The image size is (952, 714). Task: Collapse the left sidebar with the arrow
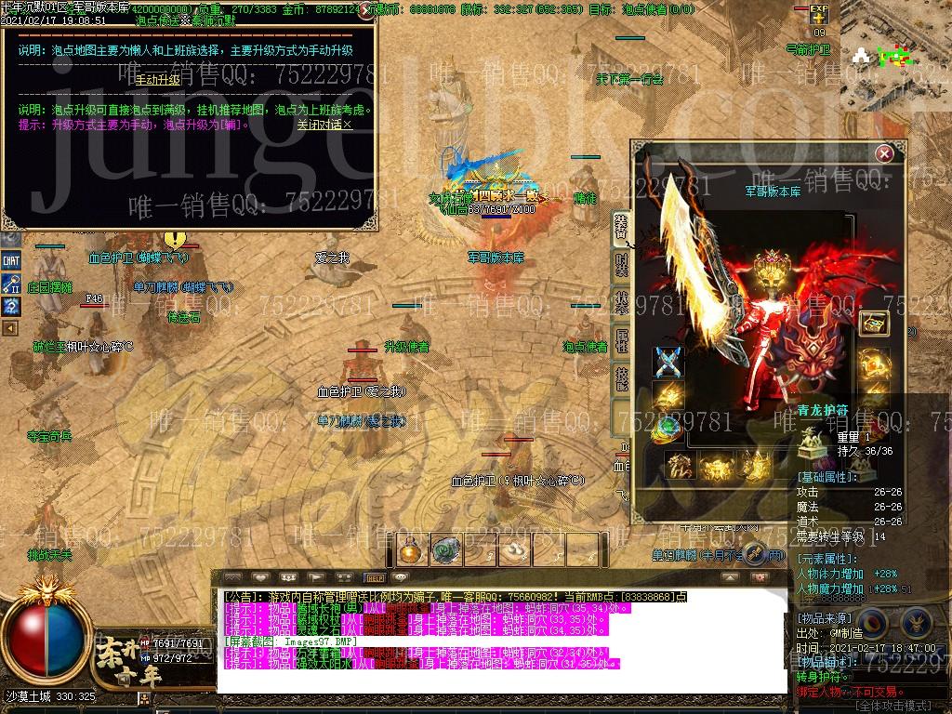pos(10,327)
